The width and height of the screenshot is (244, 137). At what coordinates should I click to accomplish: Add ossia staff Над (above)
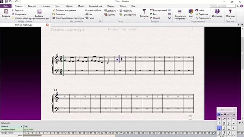[x=89, y=14]
